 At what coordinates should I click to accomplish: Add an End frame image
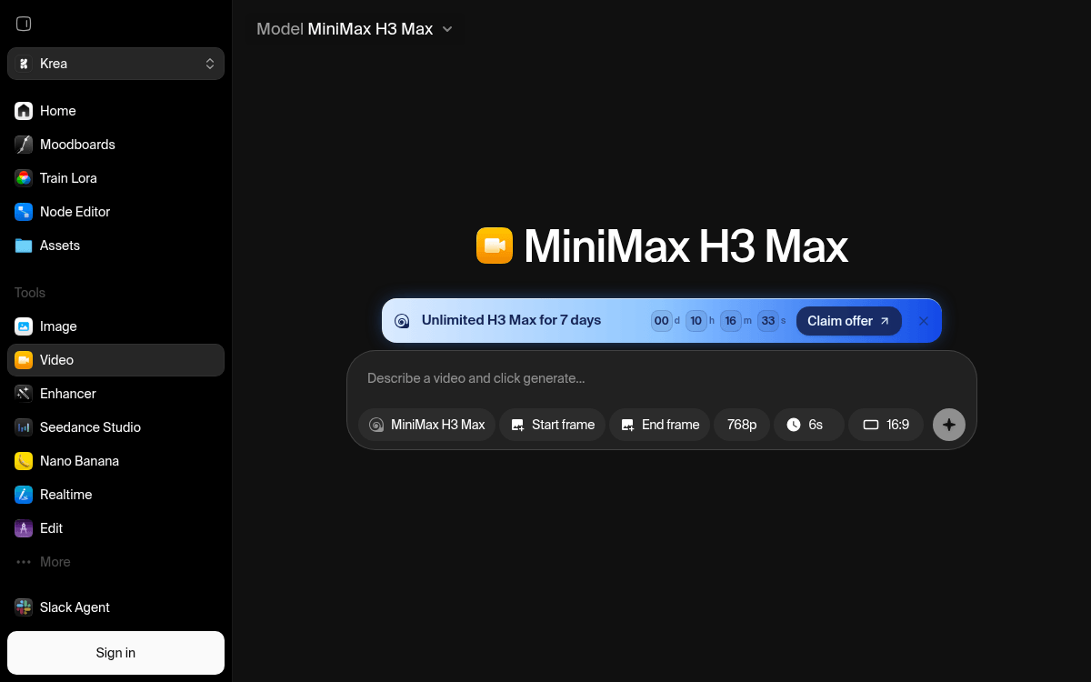pos(660,425)
